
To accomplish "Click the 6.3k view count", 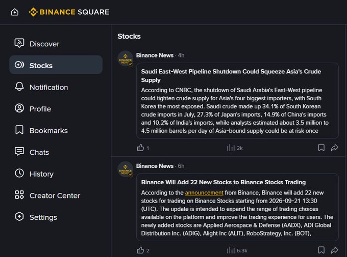I will click(x=242, y=250).
